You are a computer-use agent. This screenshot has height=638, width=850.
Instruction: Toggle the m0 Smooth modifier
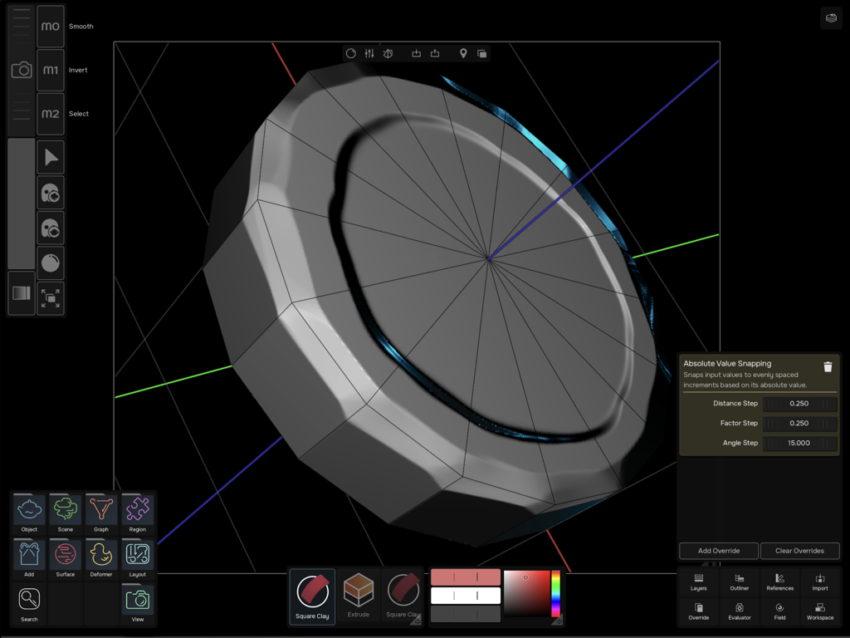[51, 26]
